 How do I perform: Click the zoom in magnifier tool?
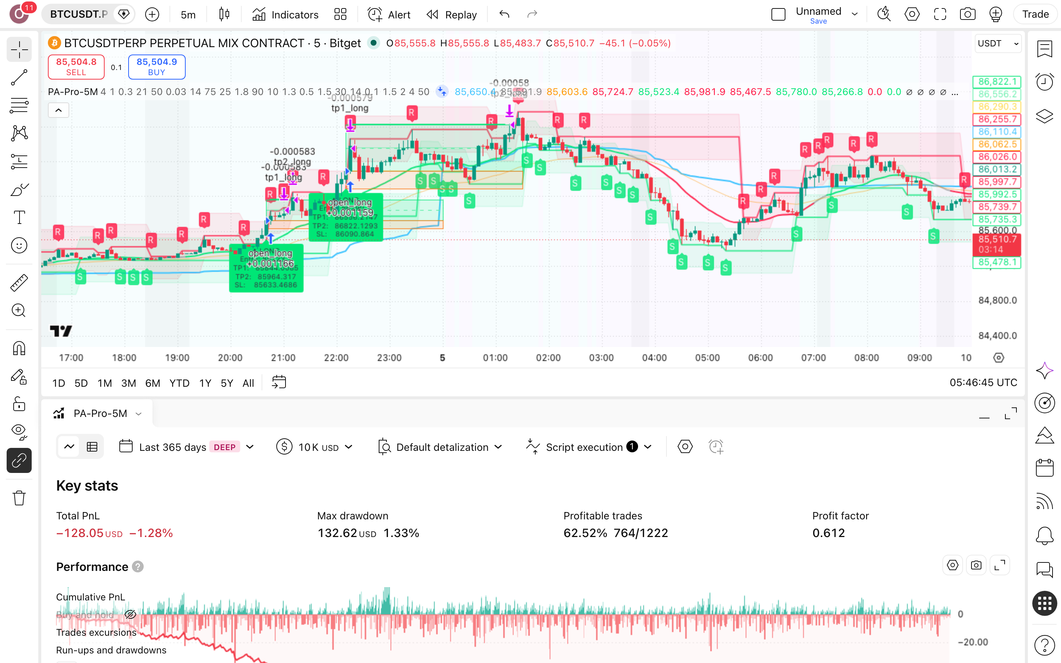pyautogui.click(x=19, y=311)
